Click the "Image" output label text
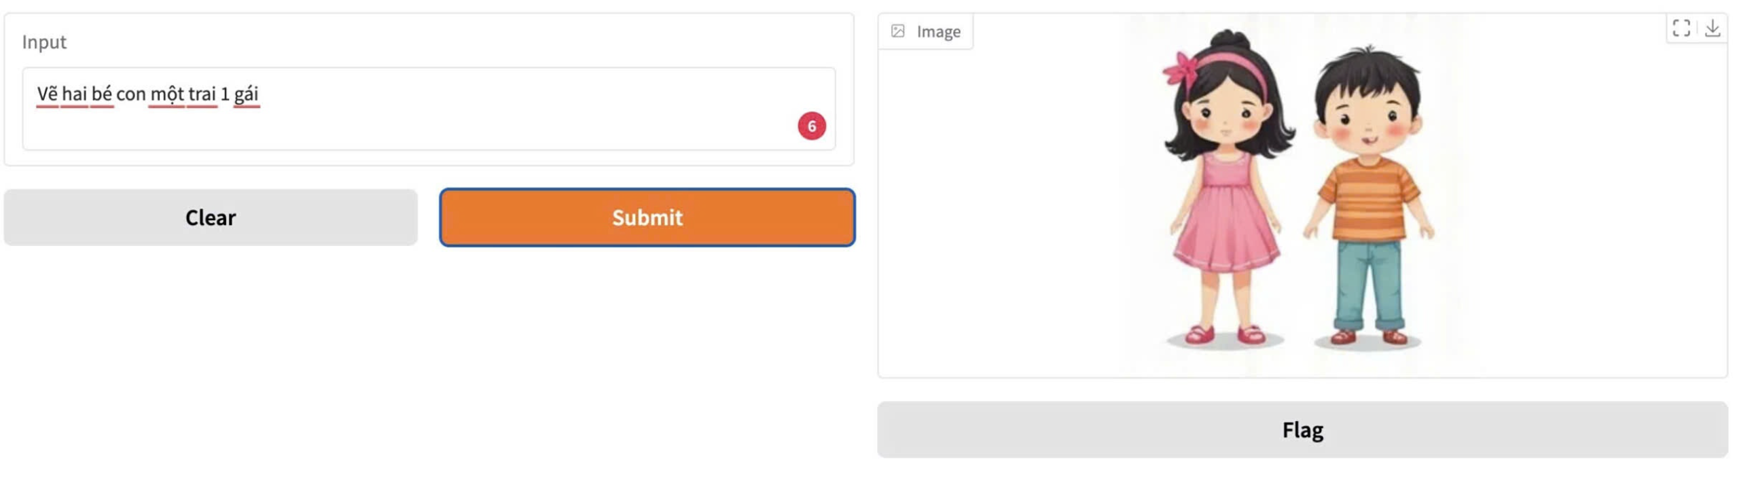 click(x=938, y=31)
